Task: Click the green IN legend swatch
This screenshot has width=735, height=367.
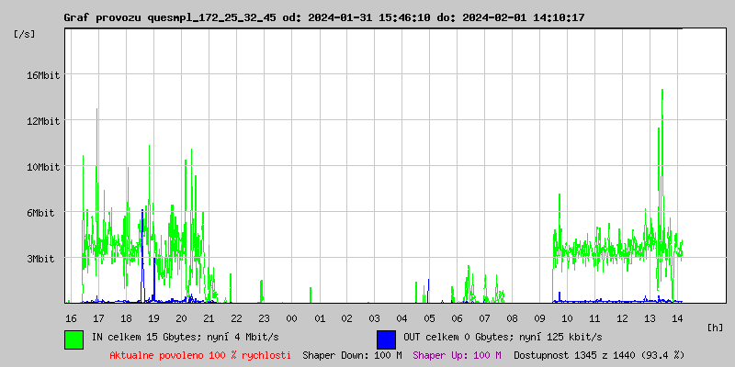Action: (74, 339)
